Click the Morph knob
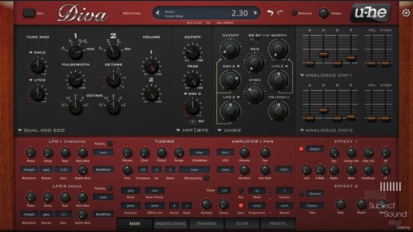The width and height of the screenshot is (413, 232). tap(278, 49)
